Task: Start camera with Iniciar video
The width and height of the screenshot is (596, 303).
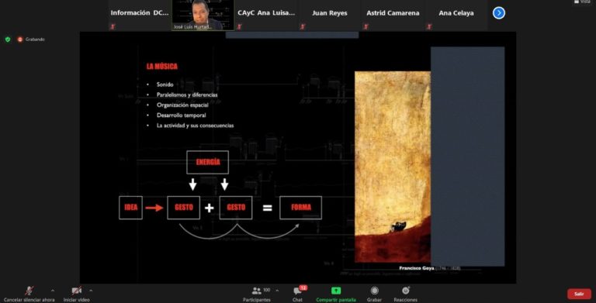Action: point(76,294)
